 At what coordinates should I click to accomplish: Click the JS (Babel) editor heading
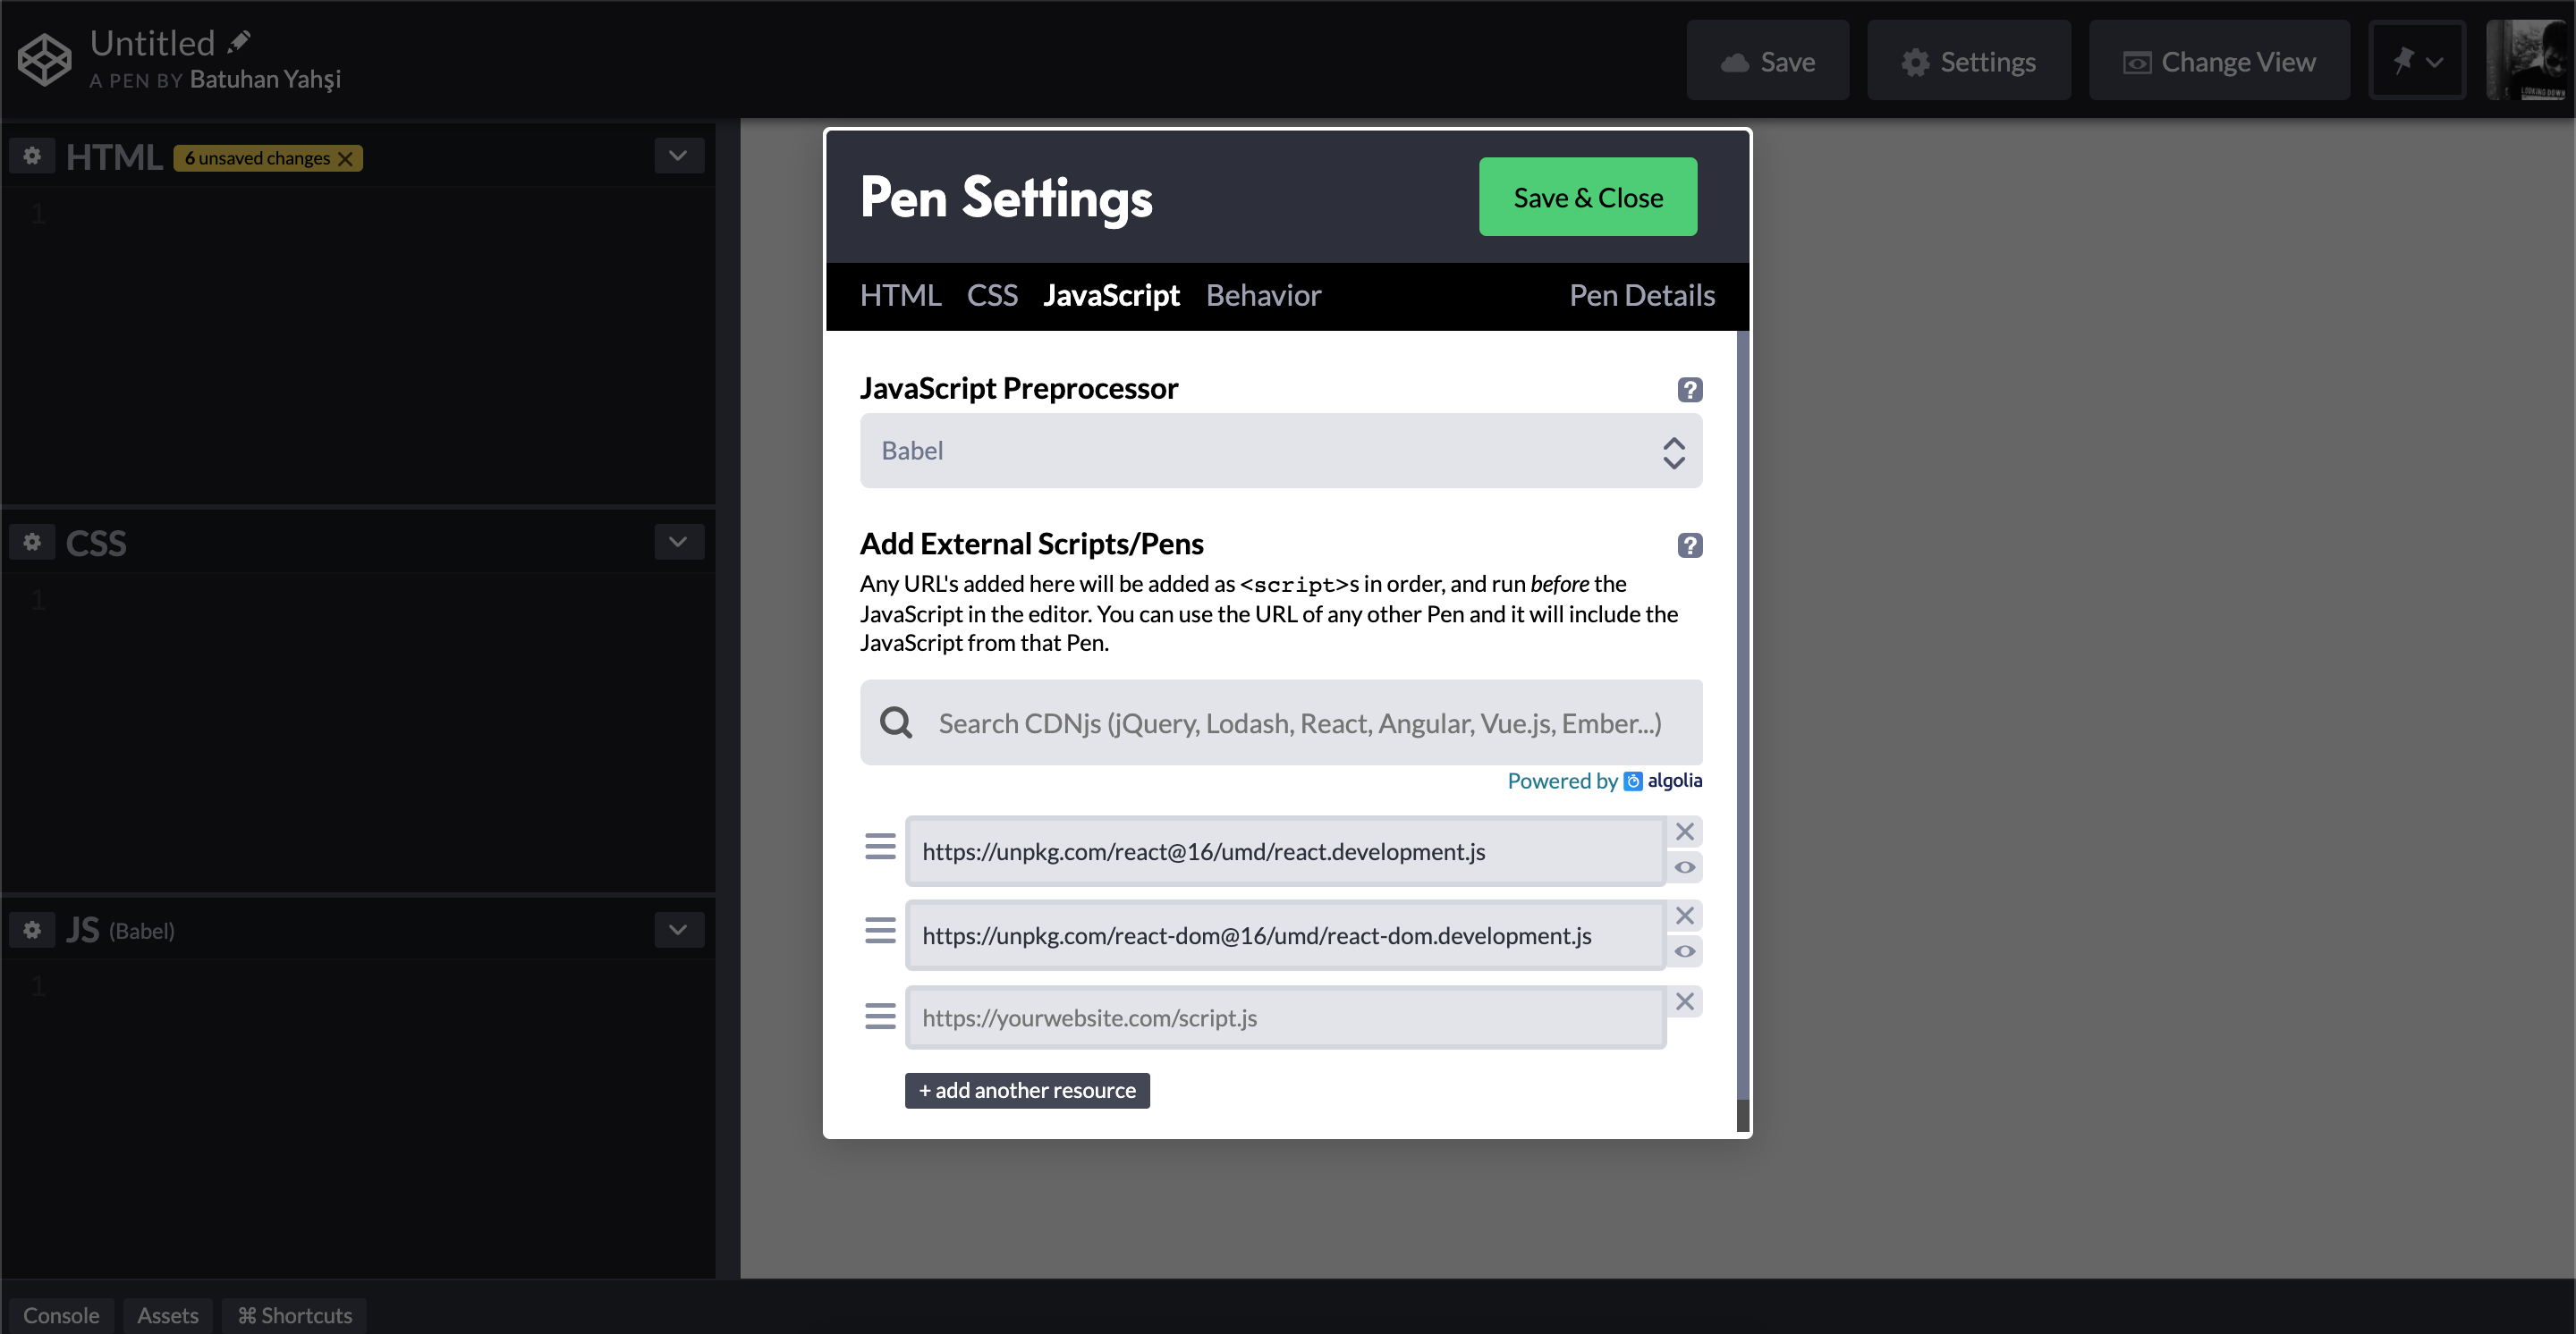(x=120, y=930)
